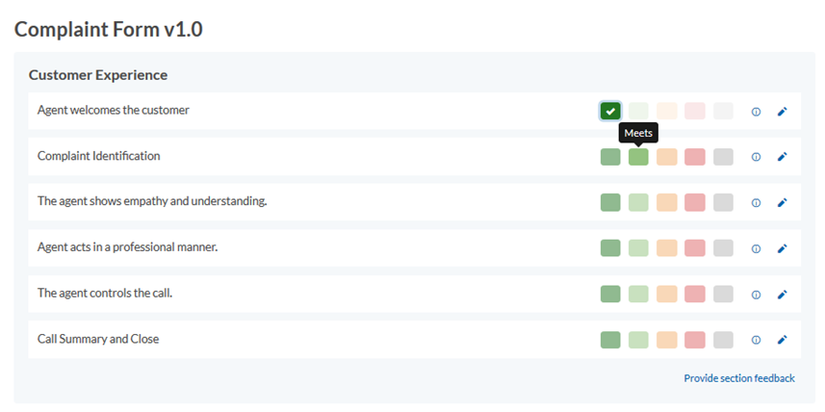Select orange rating for empathy and understanding row
Viewport: 825px width, 412px height.
point(666,202)
